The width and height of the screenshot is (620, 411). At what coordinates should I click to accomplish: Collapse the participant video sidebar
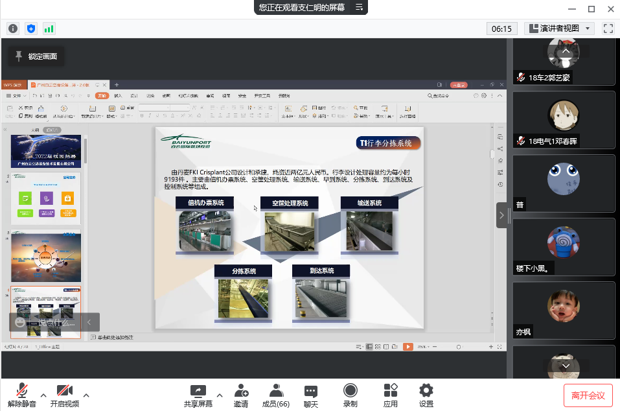pos(503,215)
